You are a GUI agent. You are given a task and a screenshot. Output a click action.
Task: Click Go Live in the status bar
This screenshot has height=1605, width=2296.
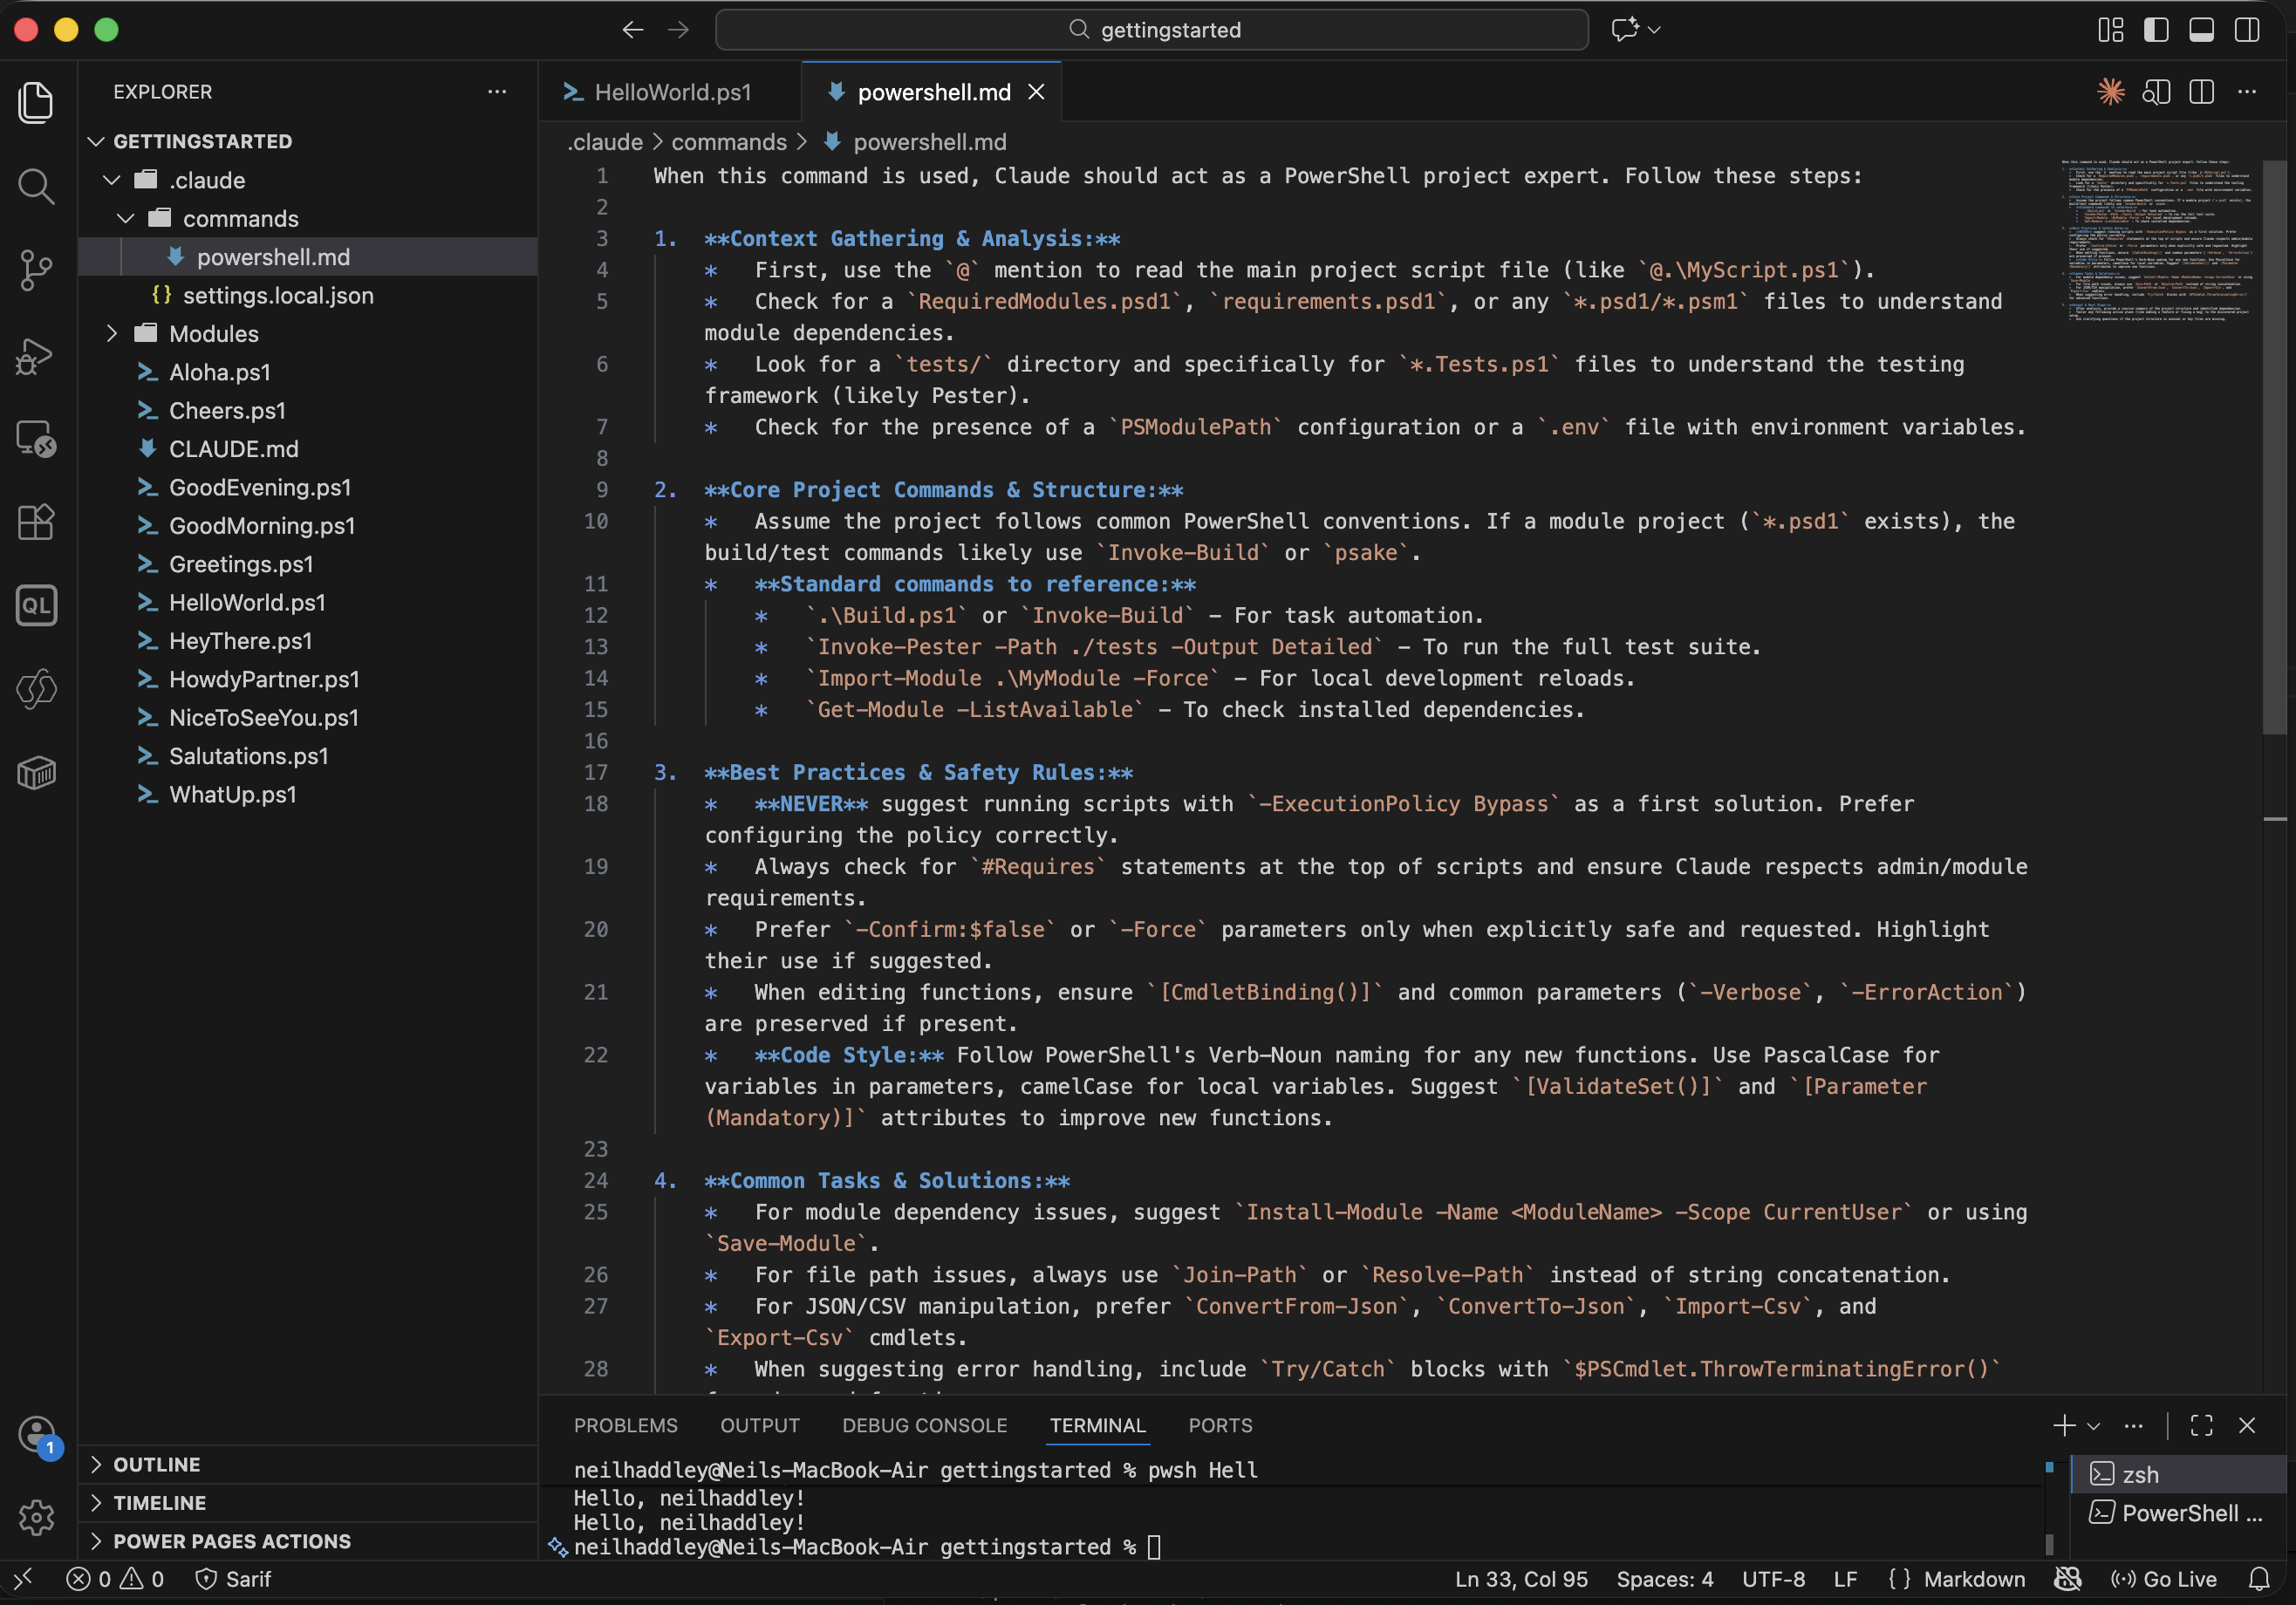click(2176, 1579)
